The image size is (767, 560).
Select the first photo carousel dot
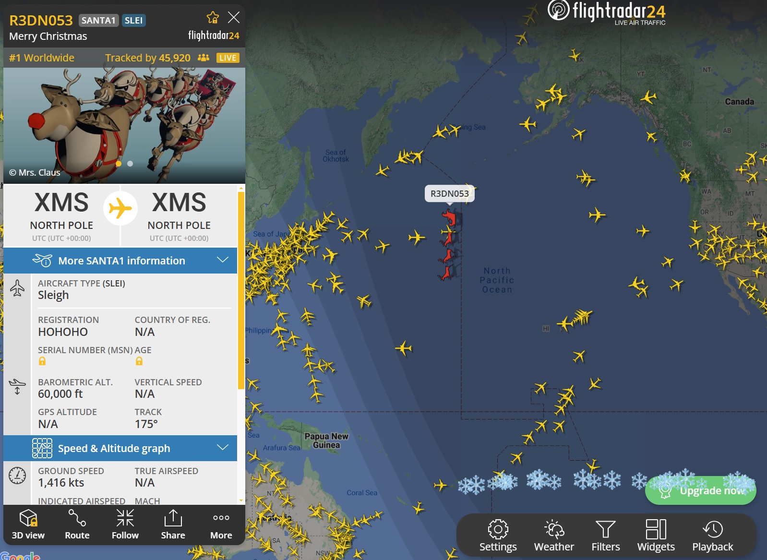[x=119, y=164]
